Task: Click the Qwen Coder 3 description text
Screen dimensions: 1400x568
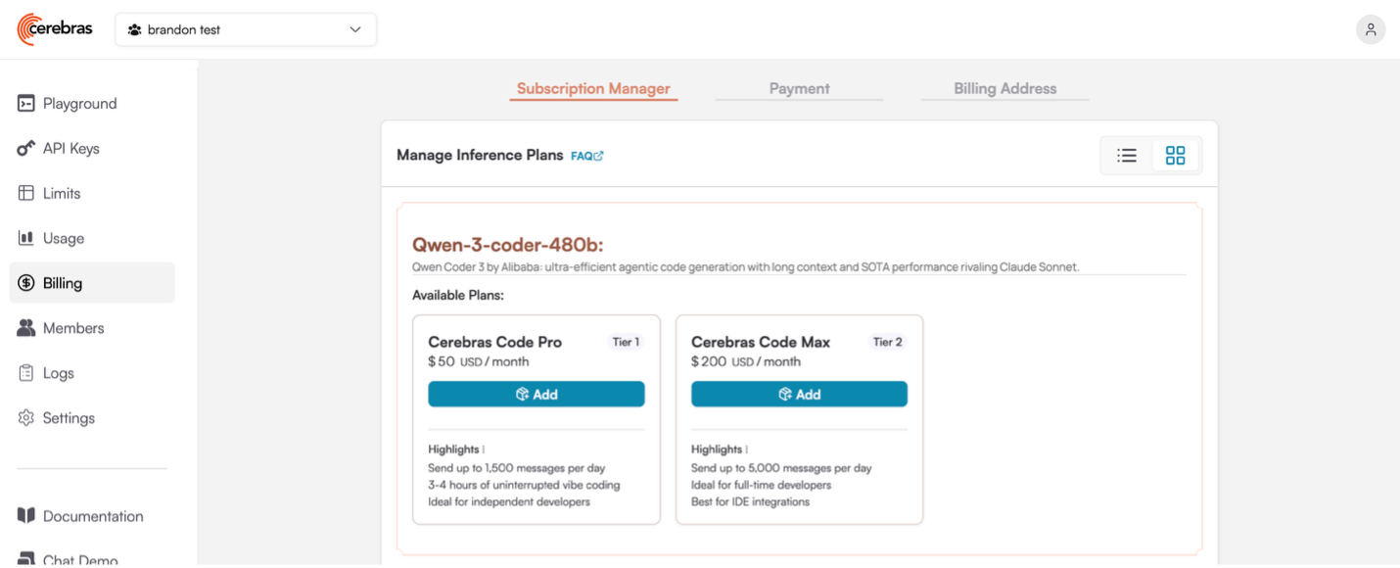Action: (746, 267)
